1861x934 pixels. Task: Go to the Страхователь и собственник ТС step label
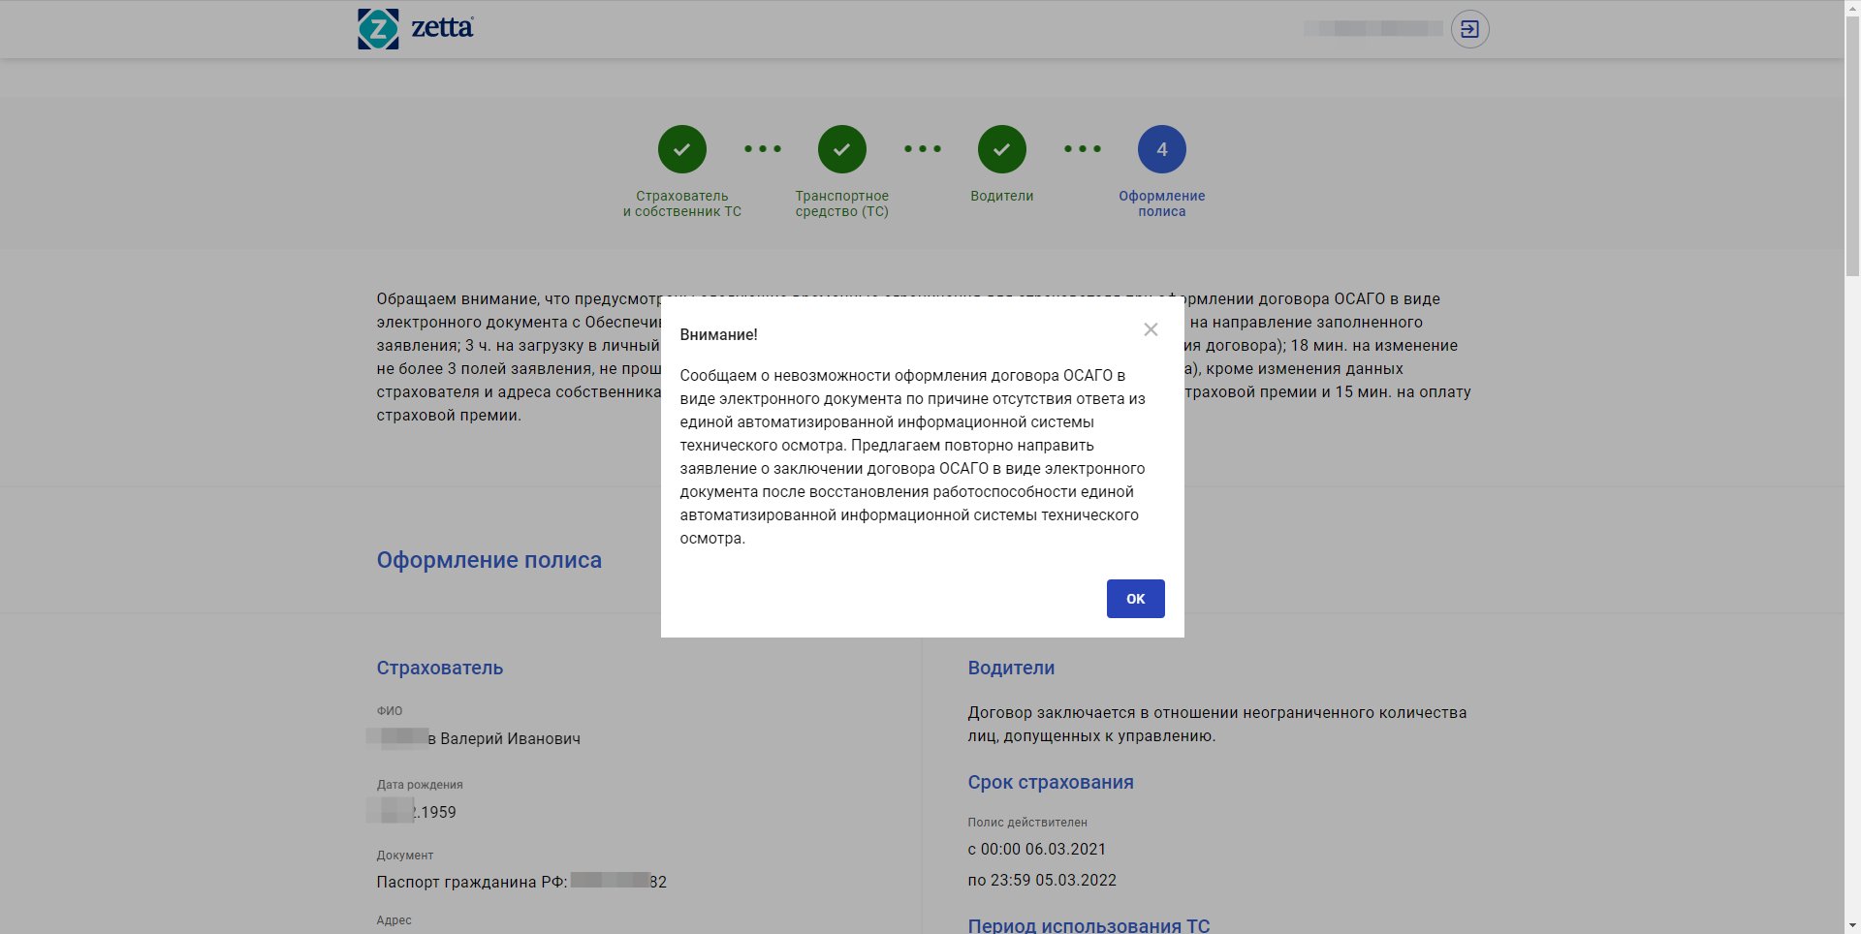click(x=681, y=203)
